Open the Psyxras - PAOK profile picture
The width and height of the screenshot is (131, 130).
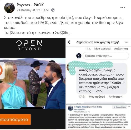[9, 8]
